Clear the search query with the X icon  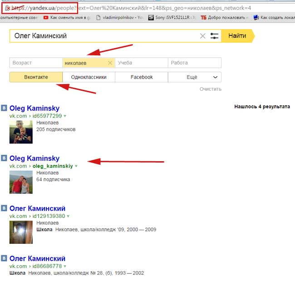[x=203, y=36]
